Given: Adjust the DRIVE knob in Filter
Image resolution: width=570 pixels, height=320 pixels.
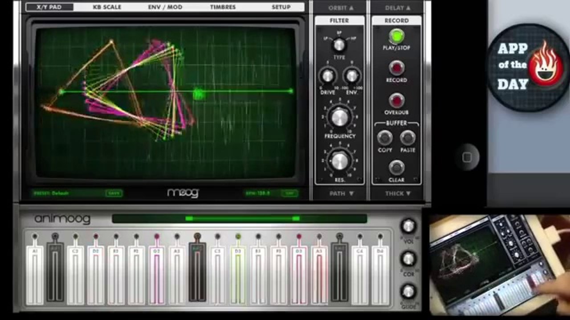Looking at the screenshot, I should [328, 76].
